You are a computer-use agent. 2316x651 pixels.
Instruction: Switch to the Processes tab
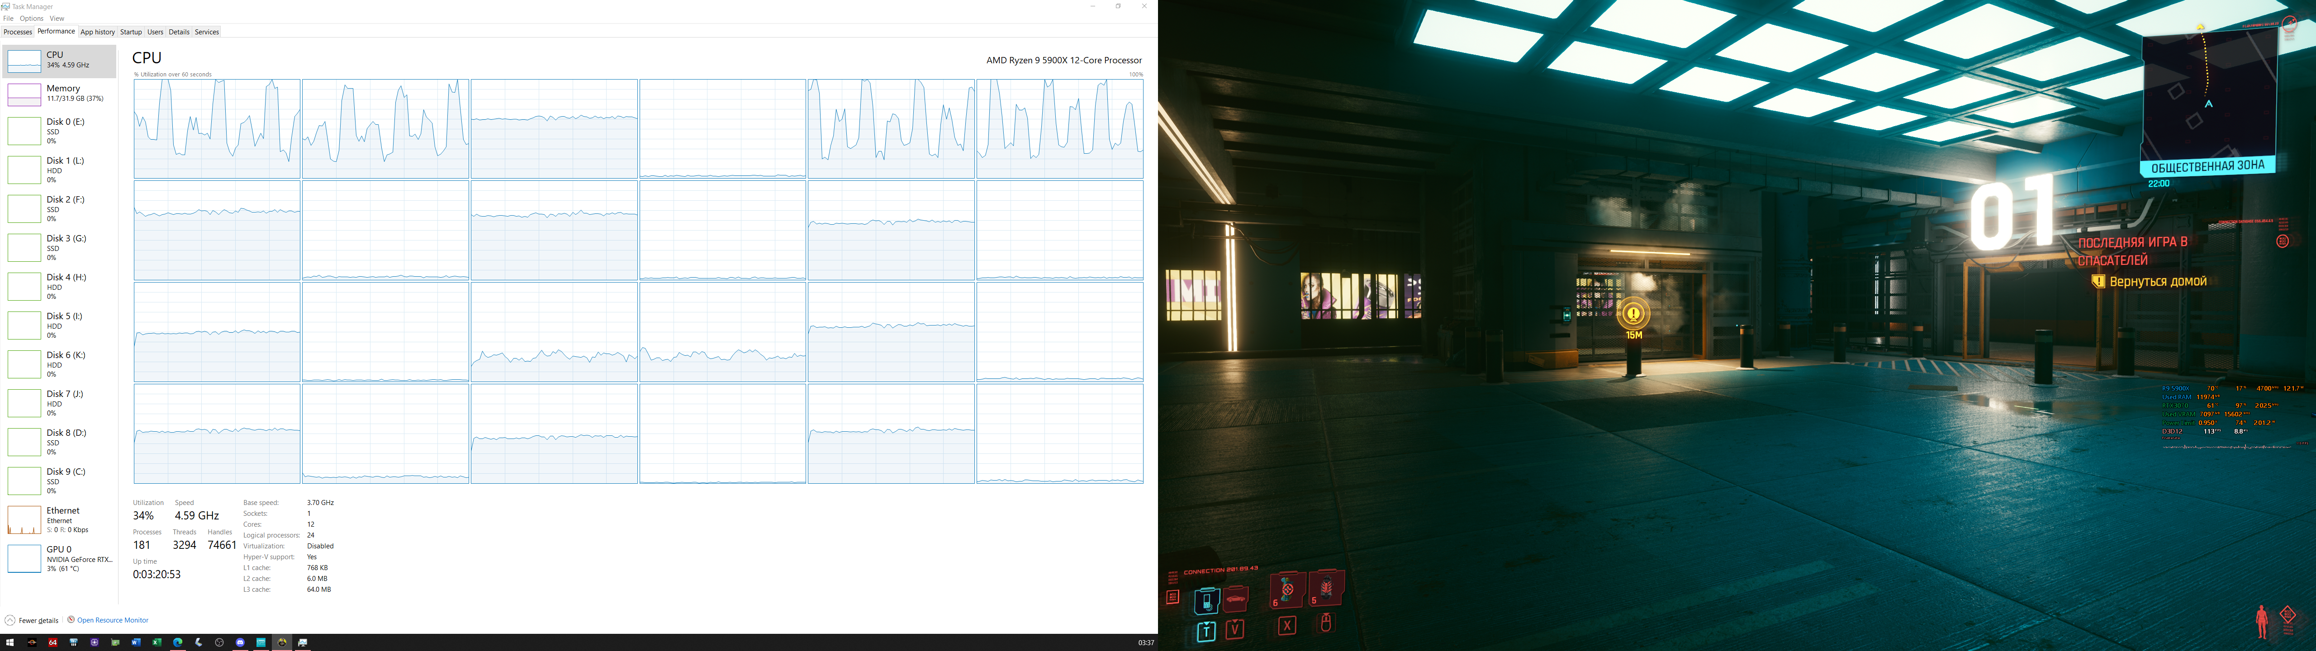point(17,32)
